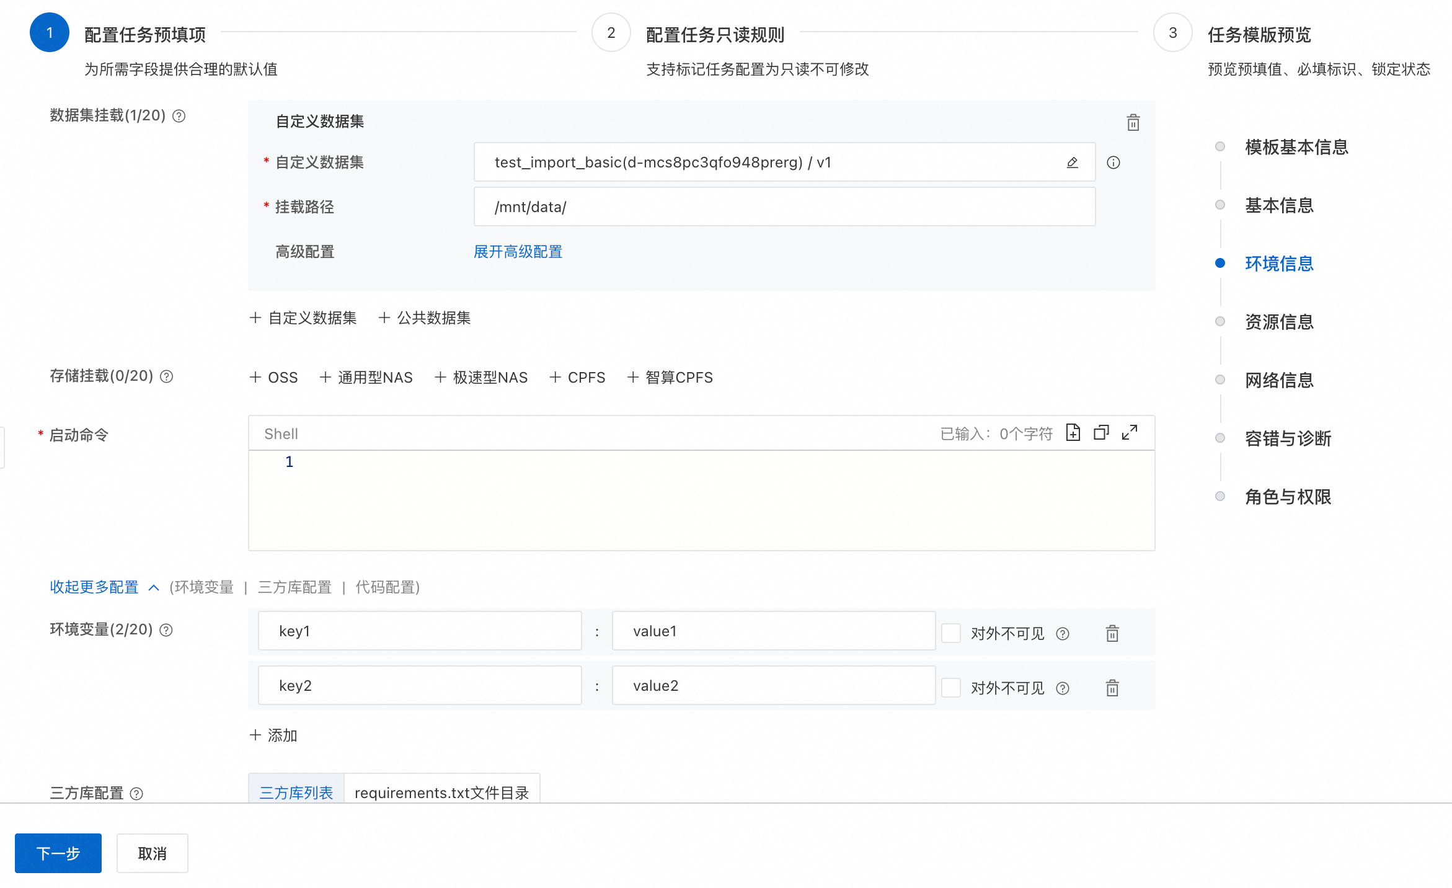Viewport: 1452px width, 888px height.
Task: Jump to 基本信息 anchor
Action: click(x=1279, y=205)
